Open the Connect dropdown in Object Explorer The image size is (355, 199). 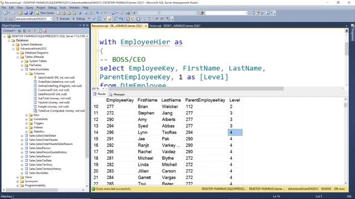coord(9,31)
